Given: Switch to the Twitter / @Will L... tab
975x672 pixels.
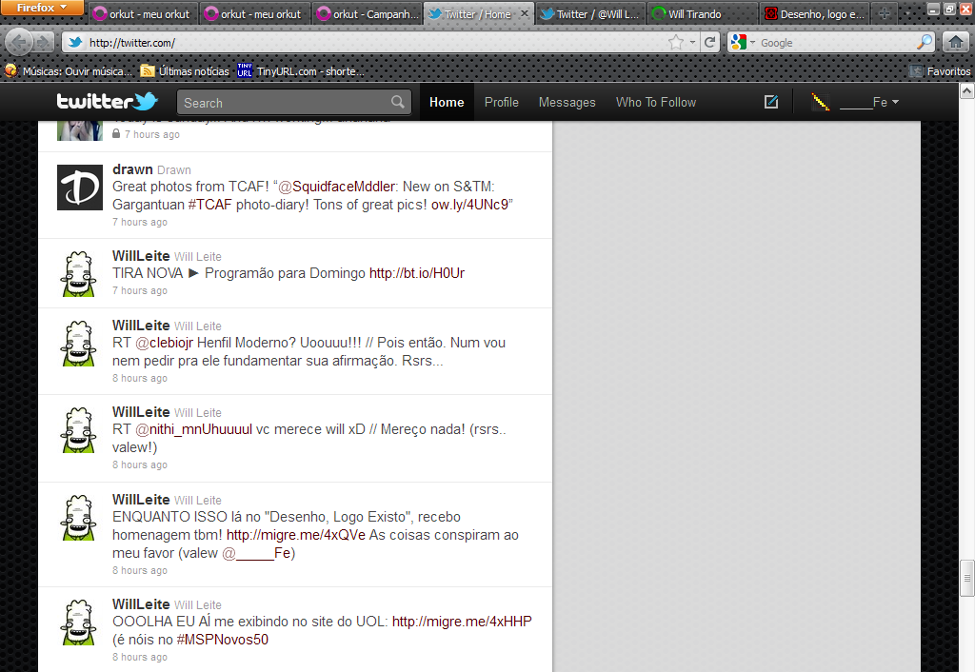Looking at the screenshot, I should click(x=590, y=13).
